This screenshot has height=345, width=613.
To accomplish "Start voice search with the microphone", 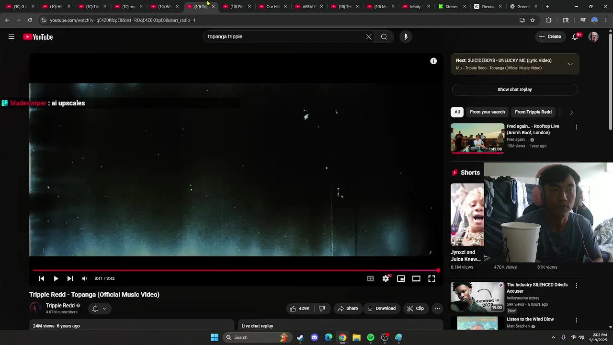I will 406,37.
